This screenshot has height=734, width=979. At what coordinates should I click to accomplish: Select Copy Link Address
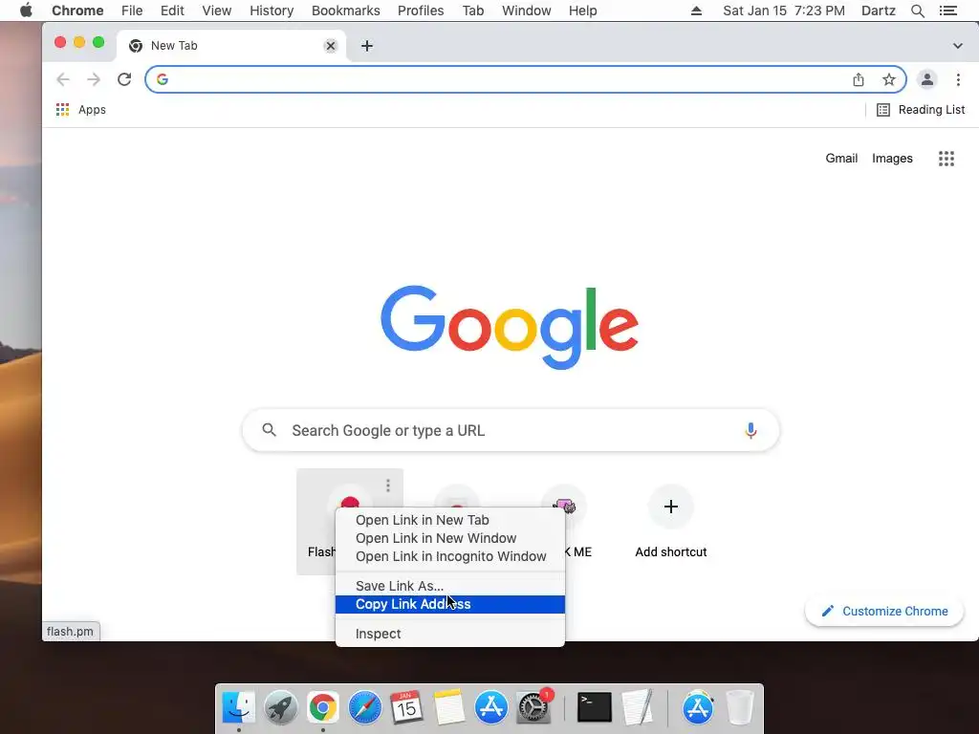click(450, 604)
